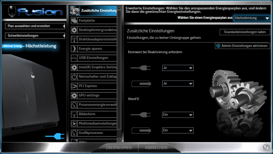Viewport: 273px width, 154px height.
Task: Click the blue power plug icon
Action: [x=55, y=136]
